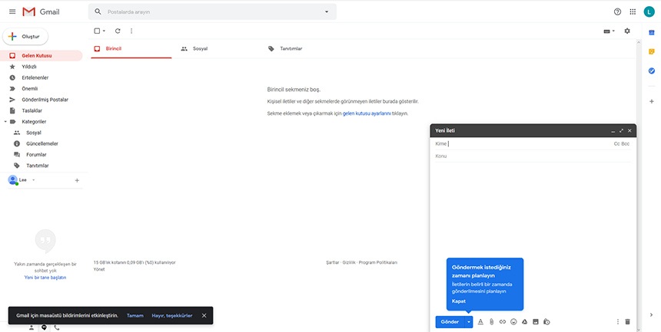Open formatting options in compose toolbar
This screenshot has width=661, height=332.
pyautogui.click(x=480, y=321)
